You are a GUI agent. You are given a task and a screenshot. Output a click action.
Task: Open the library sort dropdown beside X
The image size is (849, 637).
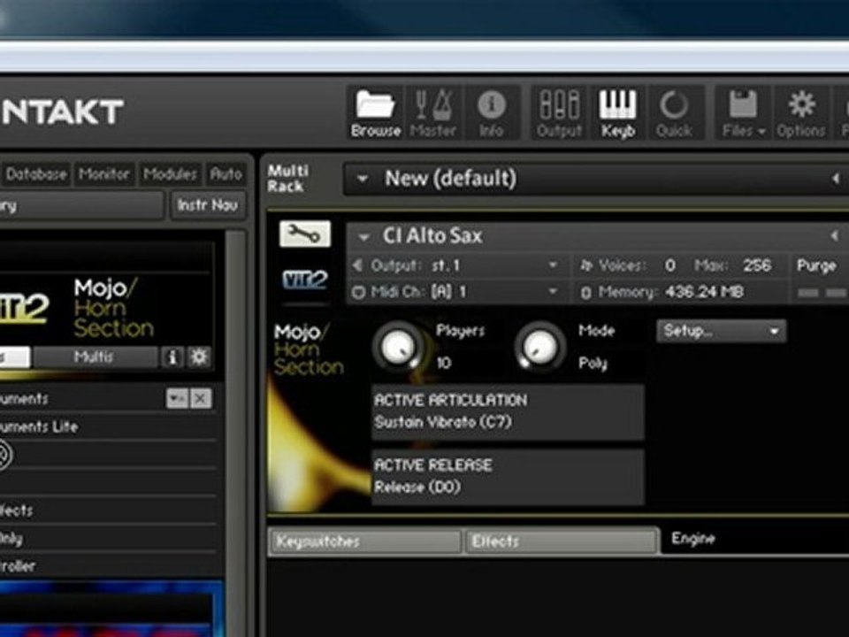tap(177, 399)
